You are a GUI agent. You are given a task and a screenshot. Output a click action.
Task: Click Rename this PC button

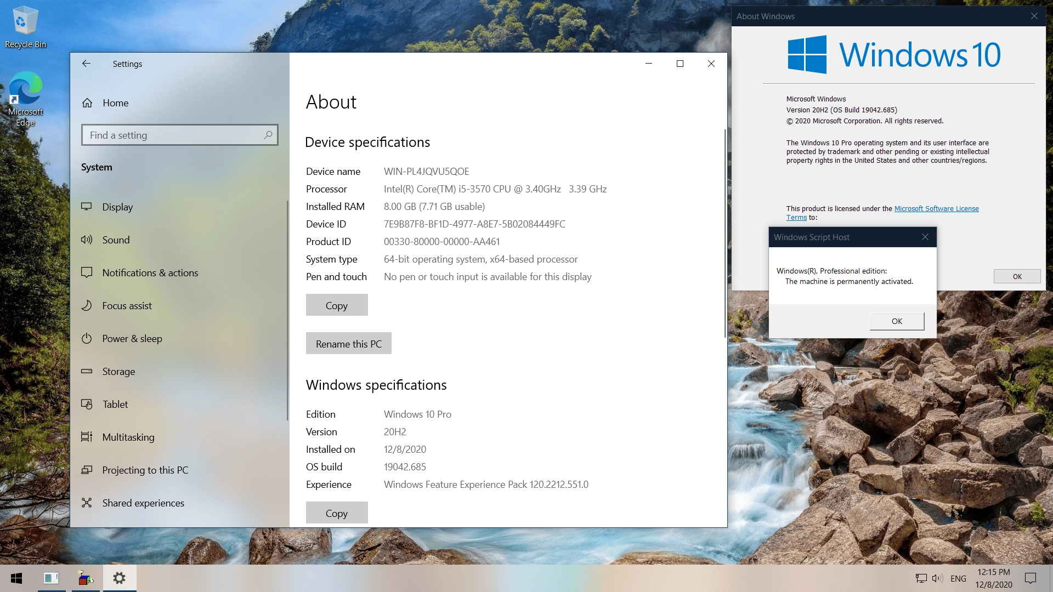point(349,343)
